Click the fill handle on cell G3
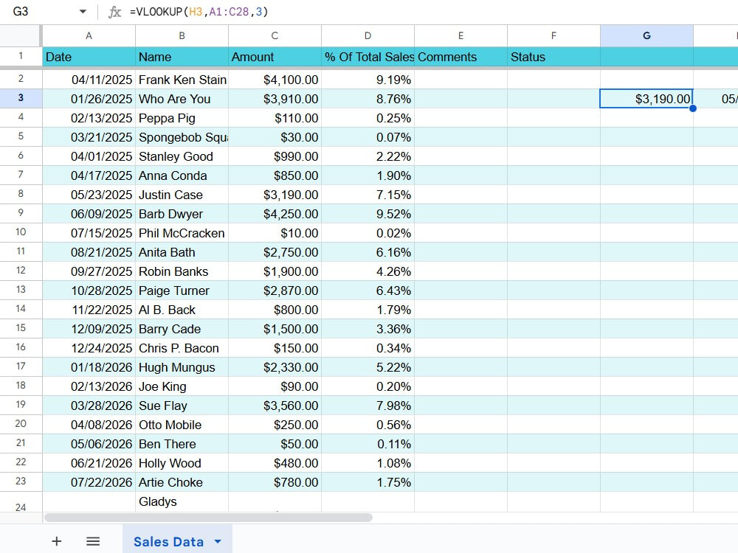The image size is (738, 553). tap(693, 108)
